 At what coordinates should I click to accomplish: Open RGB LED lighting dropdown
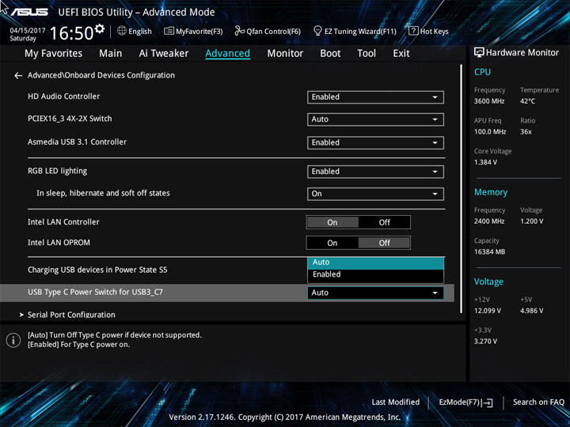coord(375,172)
